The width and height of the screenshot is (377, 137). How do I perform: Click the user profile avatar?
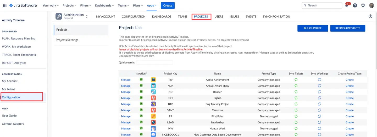(x=372, y=5)
